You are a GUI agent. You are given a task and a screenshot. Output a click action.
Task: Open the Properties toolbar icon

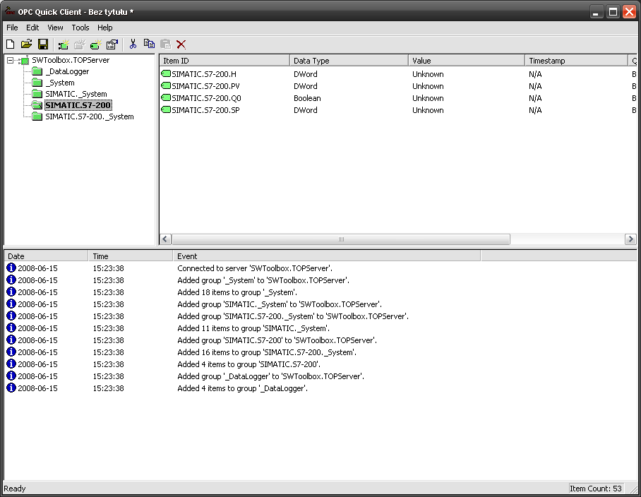tap(112, 44)
